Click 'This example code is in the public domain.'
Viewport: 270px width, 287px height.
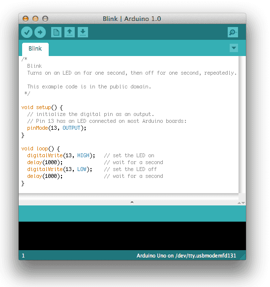(x=89, y=86)
